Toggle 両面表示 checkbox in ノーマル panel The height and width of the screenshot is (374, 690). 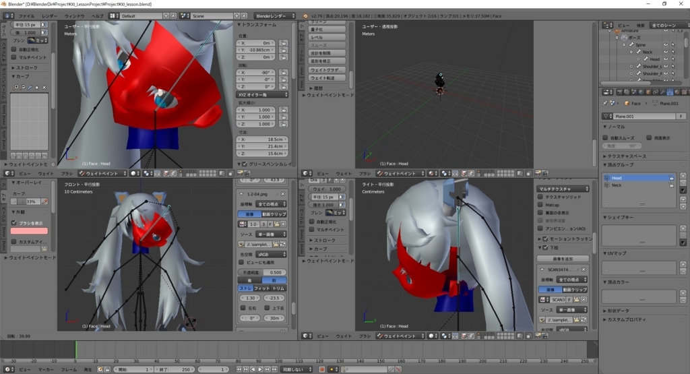coord(649,137)
